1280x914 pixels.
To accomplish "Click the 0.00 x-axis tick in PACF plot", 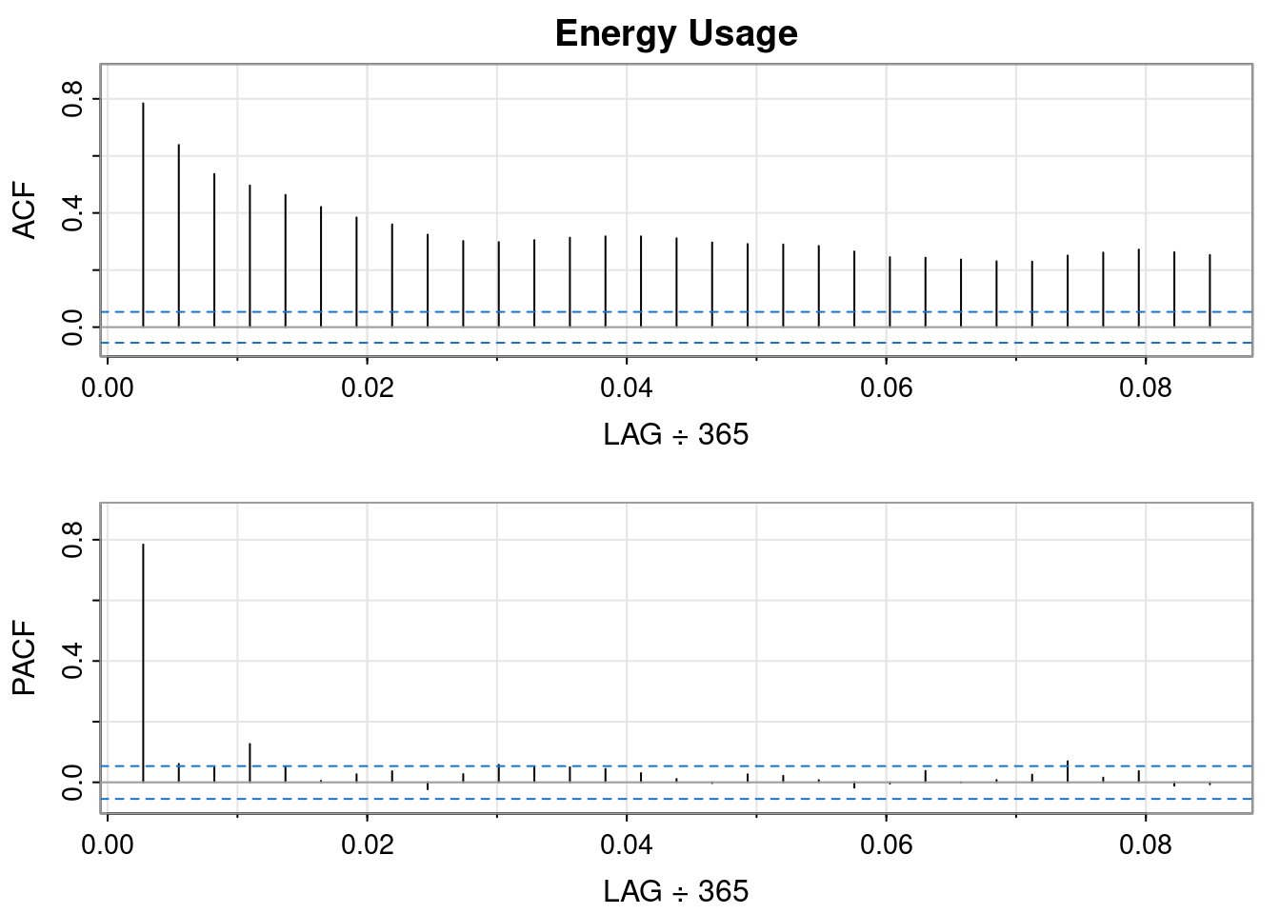I will [x=108, y=845].
